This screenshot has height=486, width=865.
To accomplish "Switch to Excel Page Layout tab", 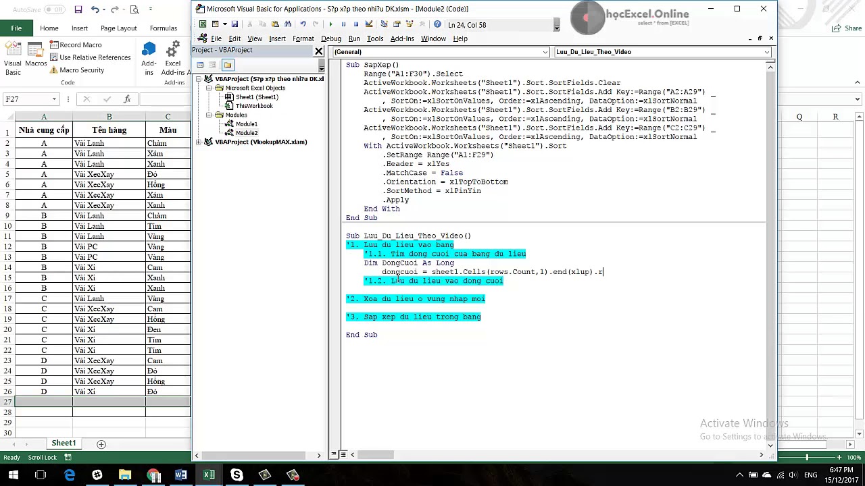I will (118, 28).
